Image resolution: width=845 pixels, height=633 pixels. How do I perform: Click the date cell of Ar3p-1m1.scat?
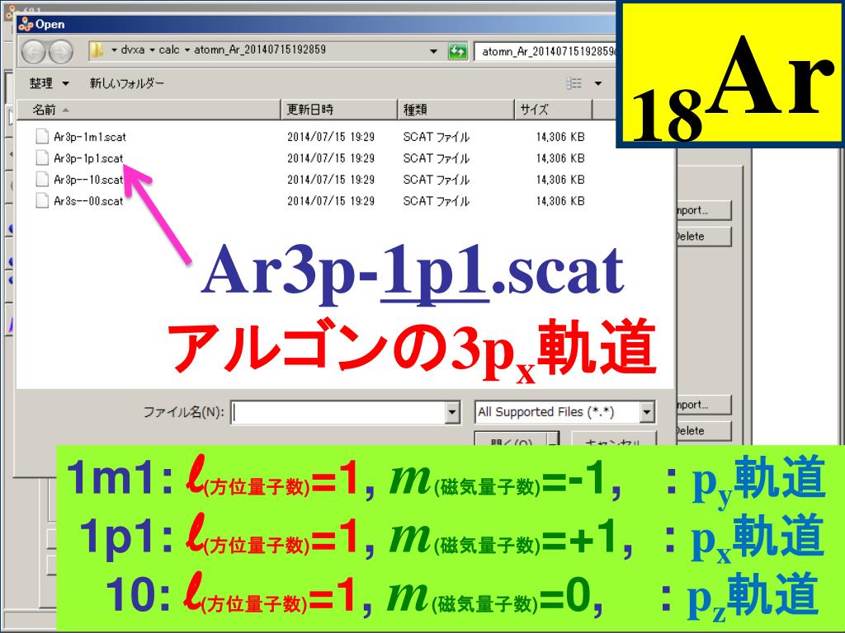tap(331, 137)
